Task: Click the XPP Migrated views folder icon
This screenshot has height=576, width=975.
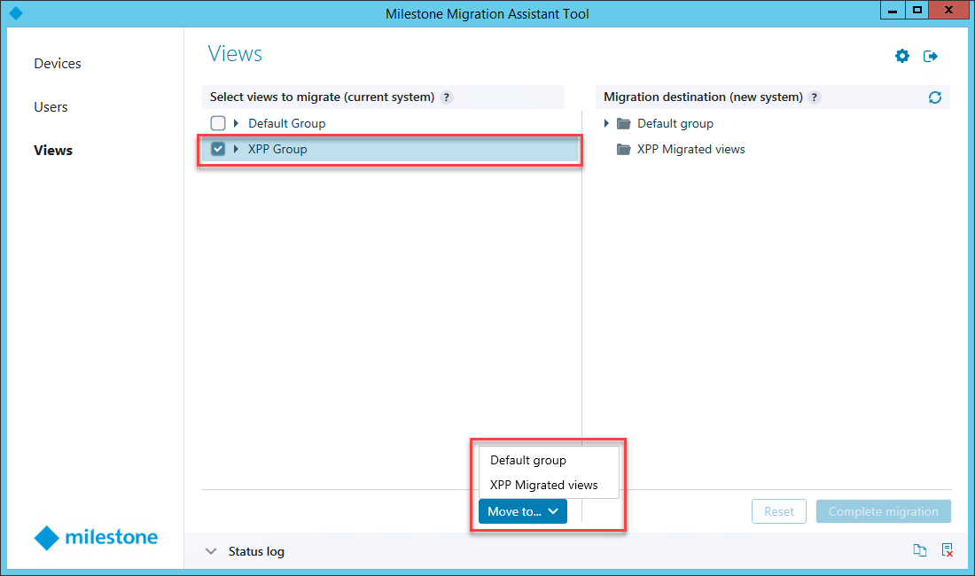Action: [x=623, y=150]
